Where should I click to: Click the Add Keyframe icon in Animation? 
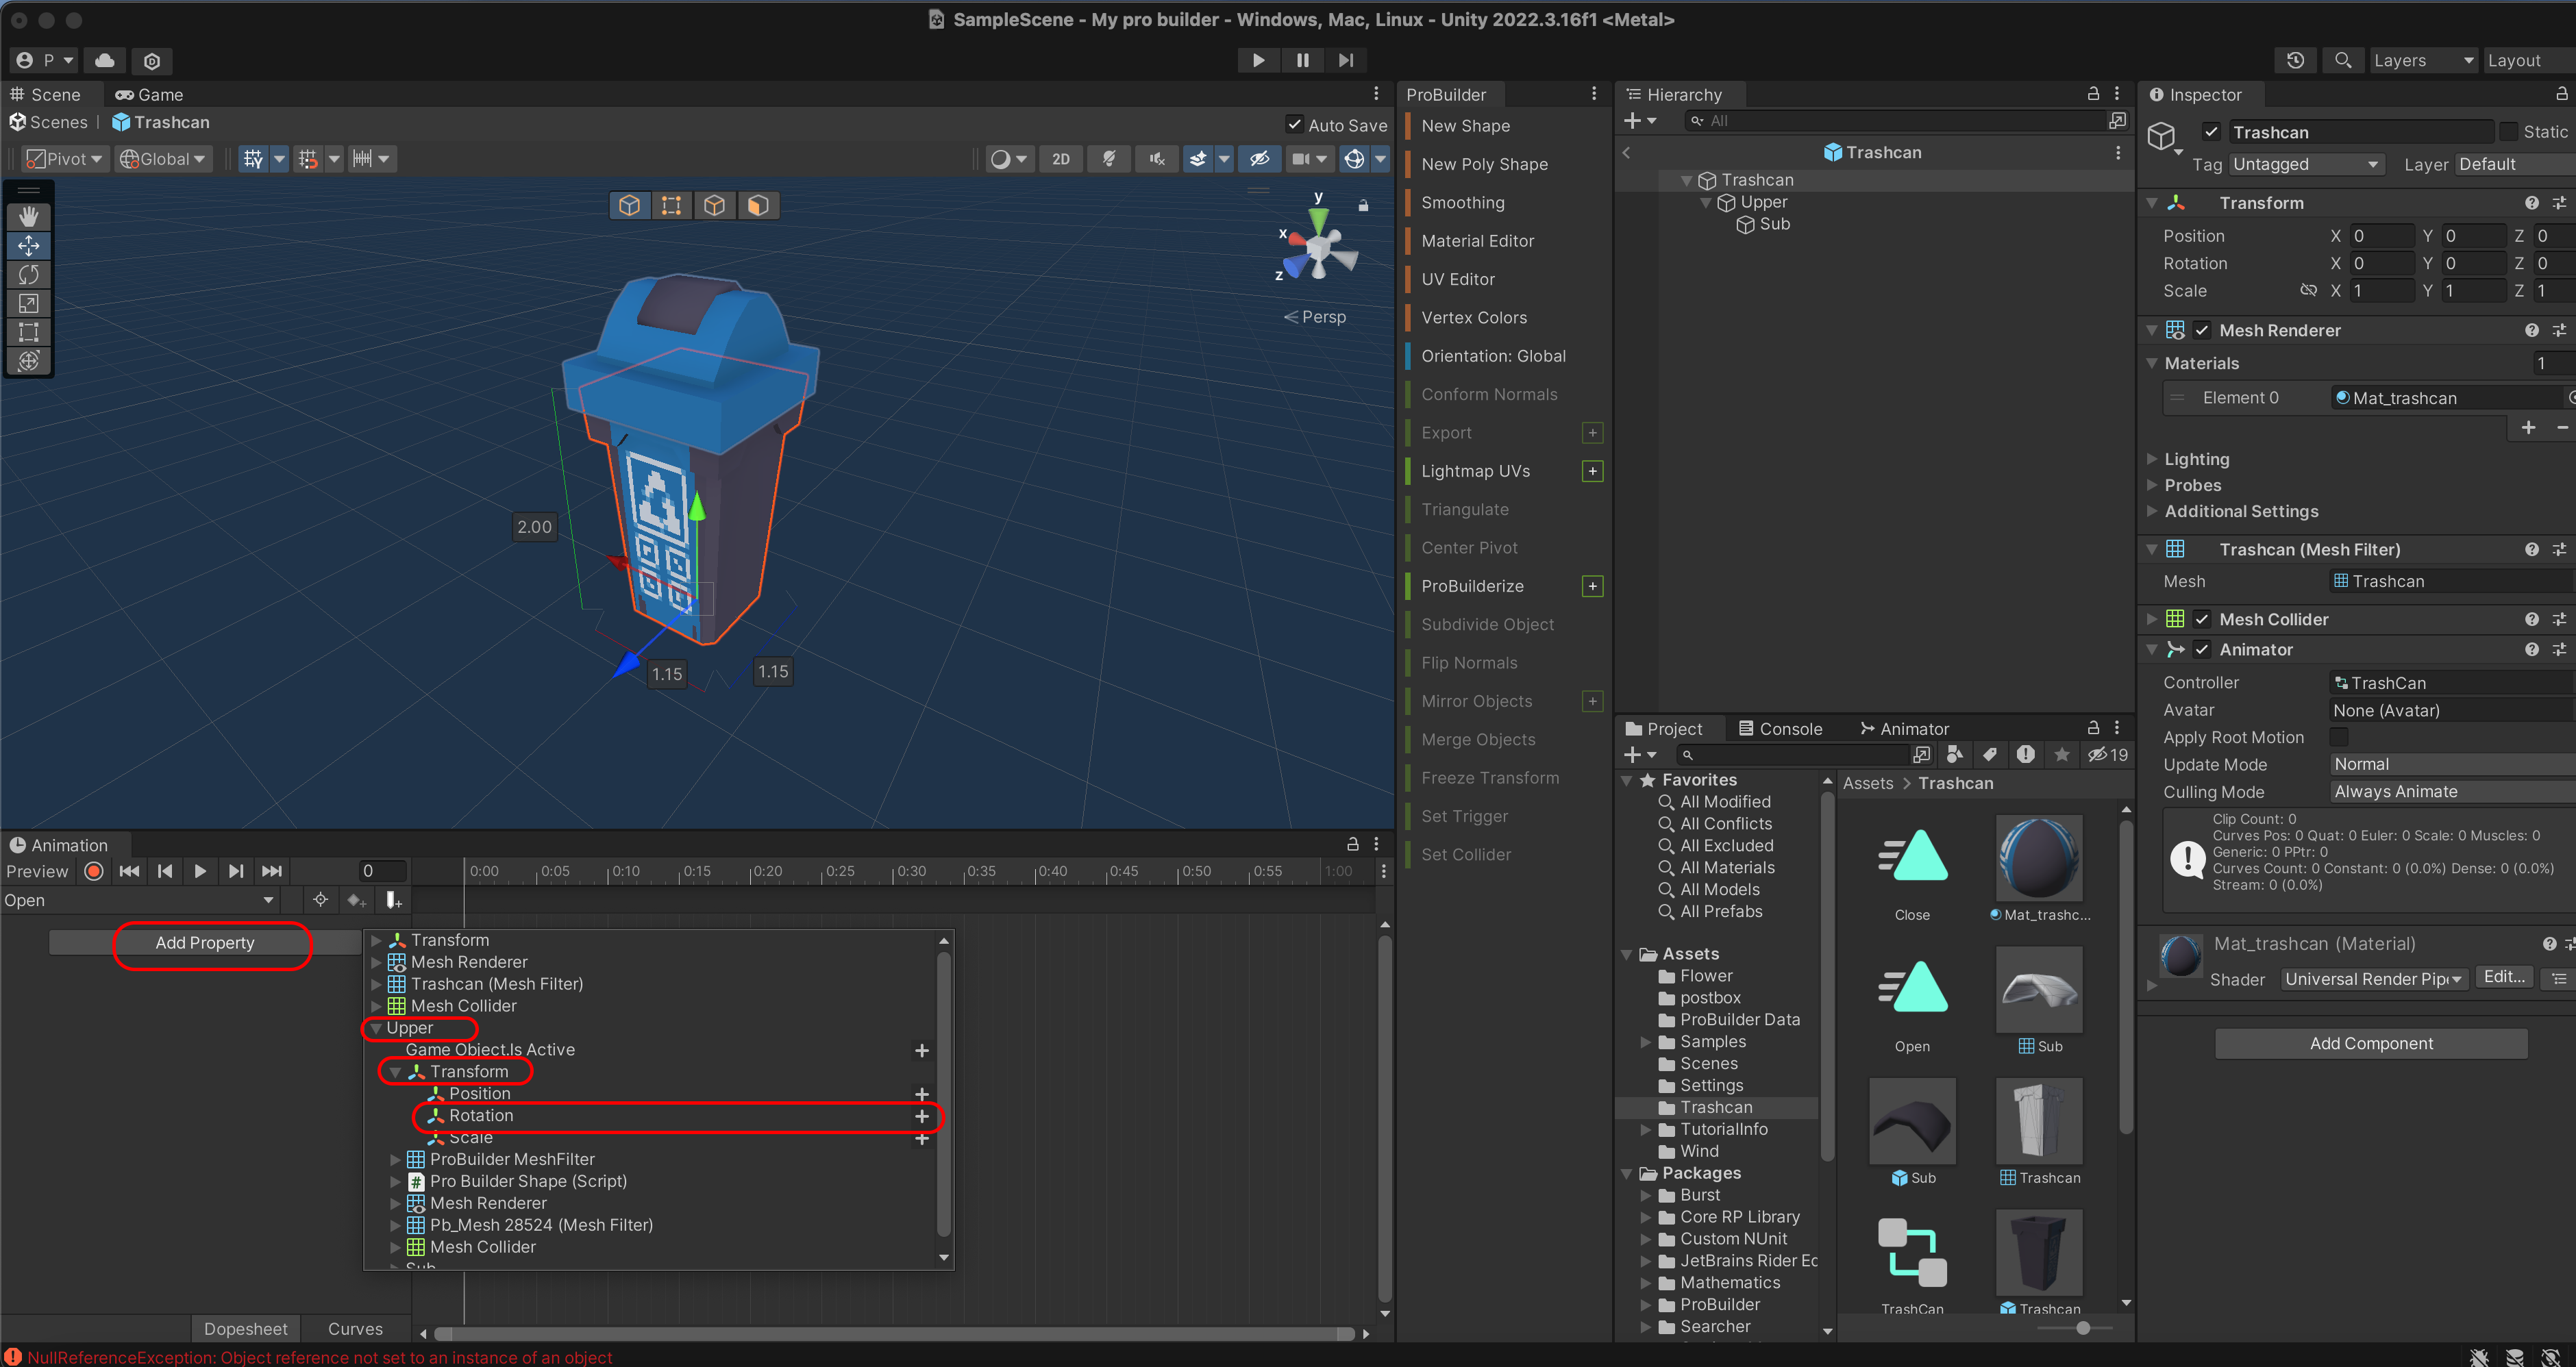[x=356, y=900]
